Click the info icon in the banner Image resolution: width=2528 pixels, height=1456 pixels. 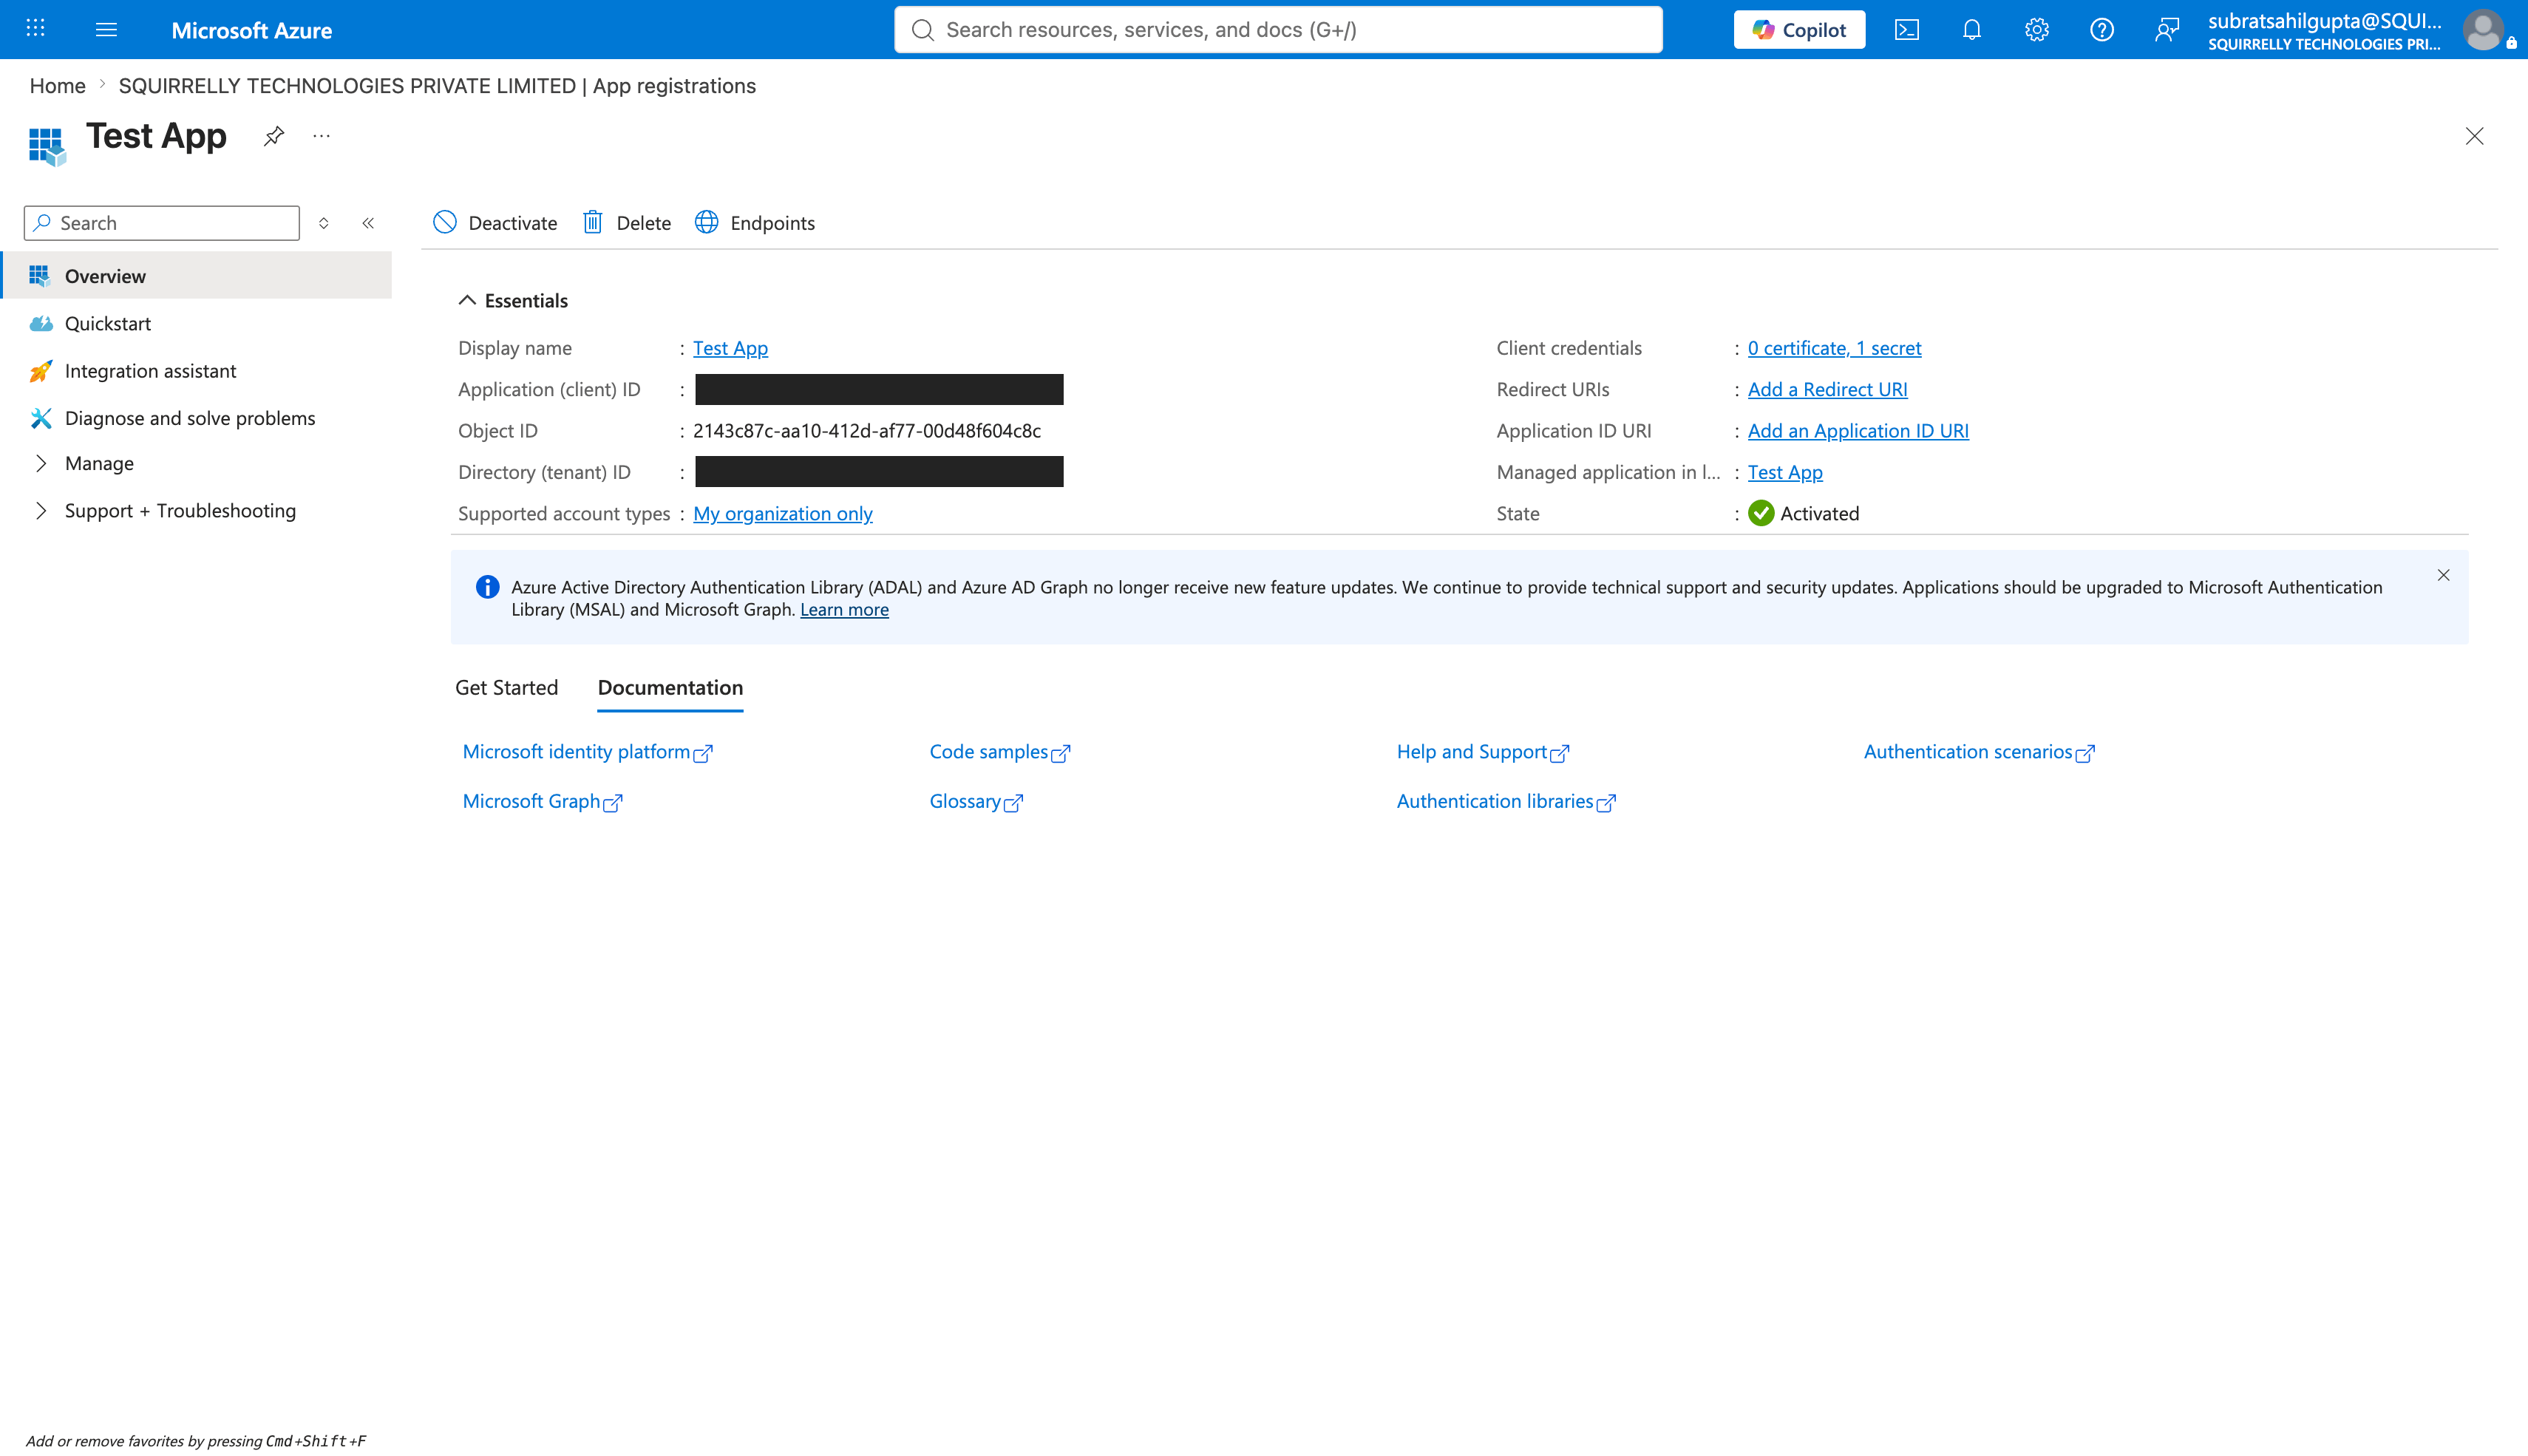(x=487, y=587)
